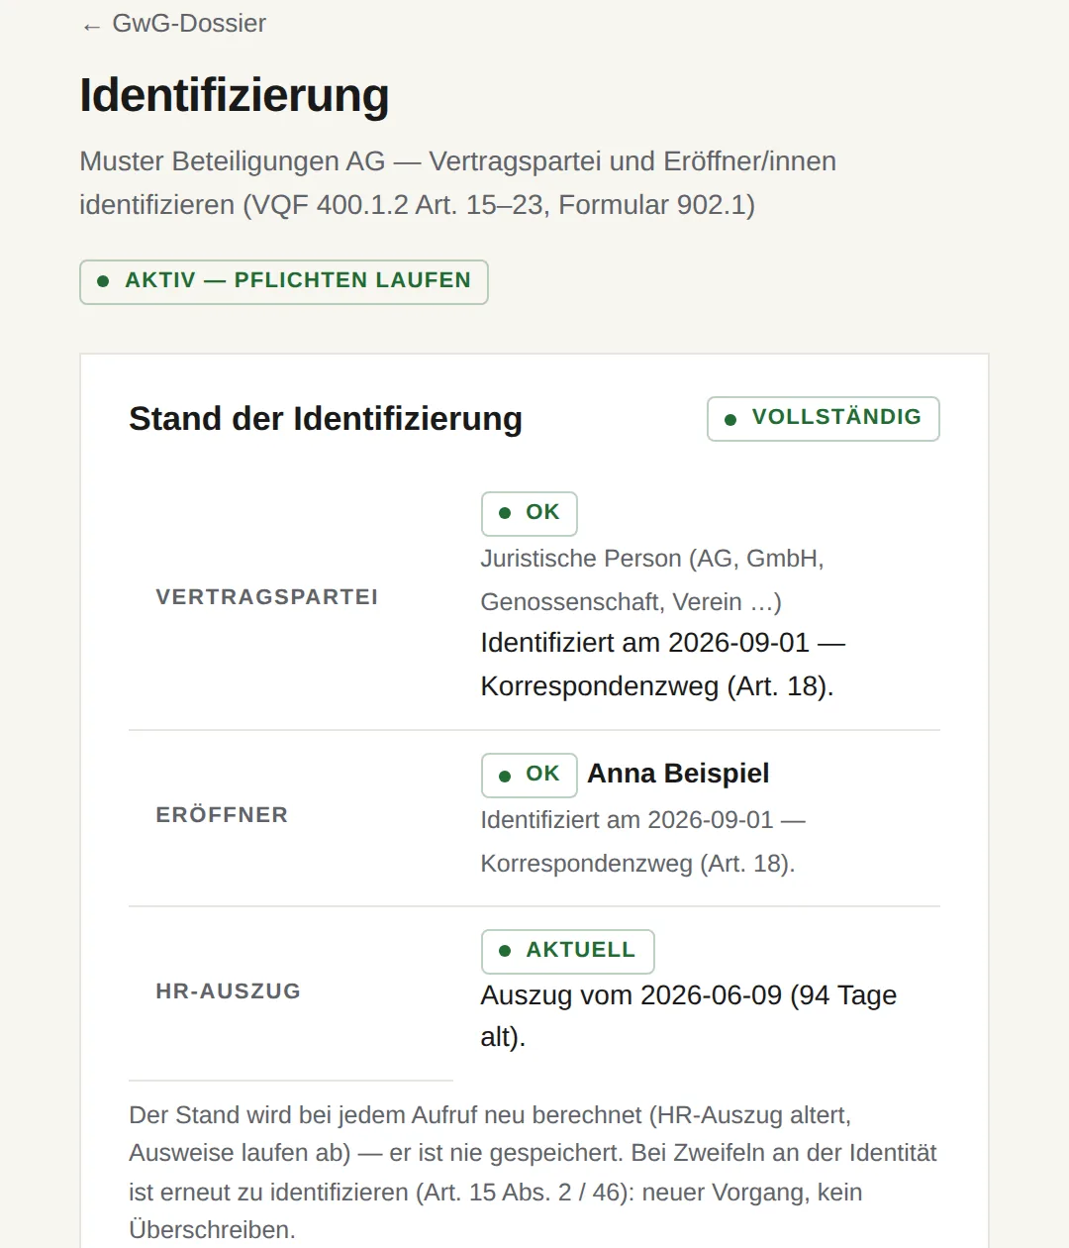
Task: Click the name 'Anna Beispiel'
Action: coord(678,774)
